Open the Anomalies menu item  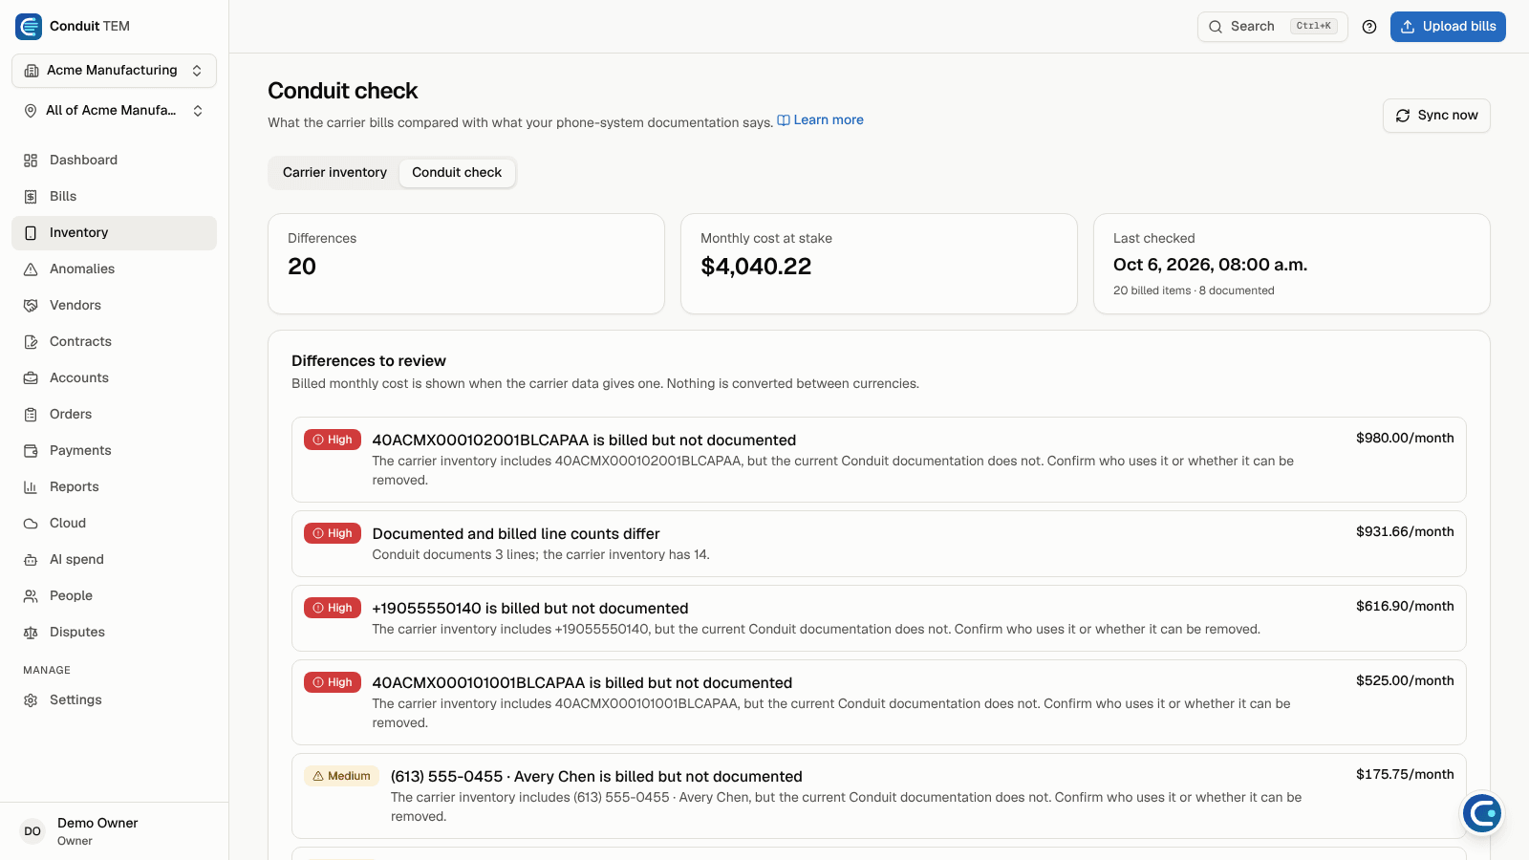click(114, 269)
